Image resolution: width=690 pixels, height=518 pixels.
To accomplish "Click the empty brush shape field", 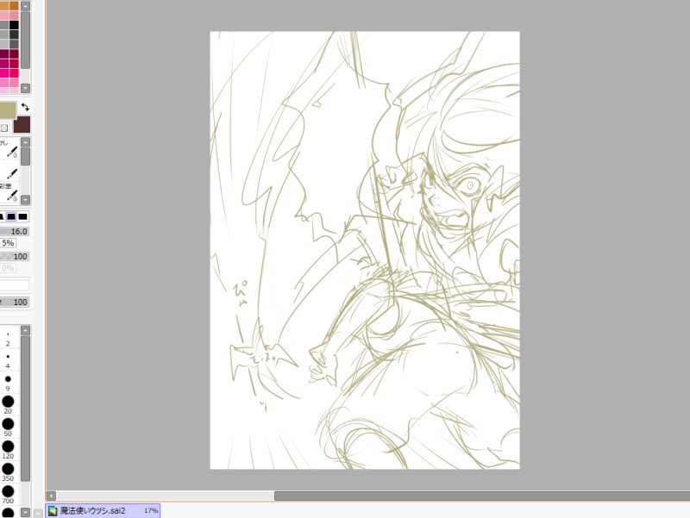I will click(x=15, y=285).
